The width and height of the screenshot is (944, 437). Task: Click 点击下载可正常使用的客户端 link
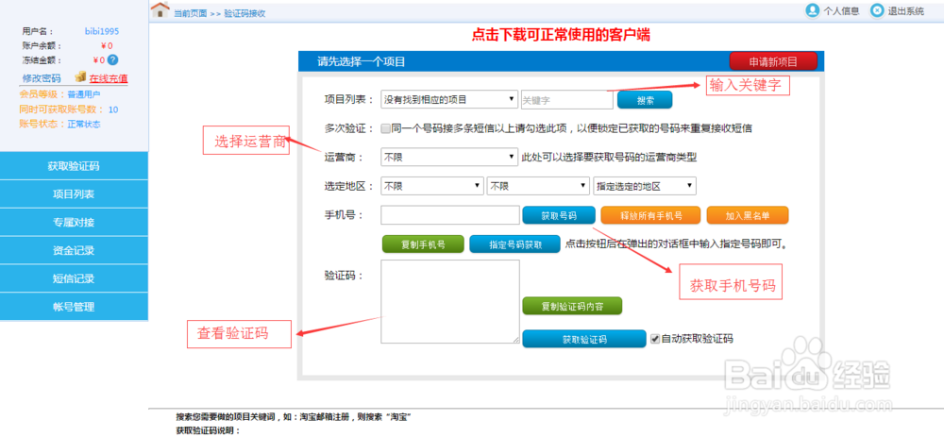click(561, 35)
